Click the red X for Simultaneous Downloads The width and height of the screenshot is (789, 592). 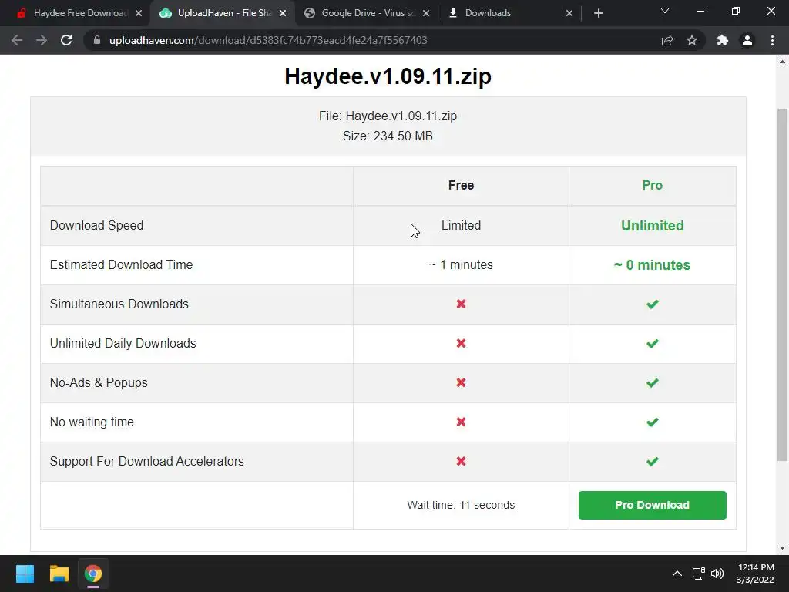pos(461,304)
